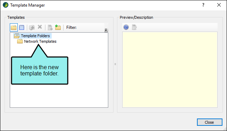Image resolution: width=227 pixels, height=131 pixels.
Task: Open the toolbar overflow dropdown arrow
Action: pyautogui.click(x=106, y=30)
